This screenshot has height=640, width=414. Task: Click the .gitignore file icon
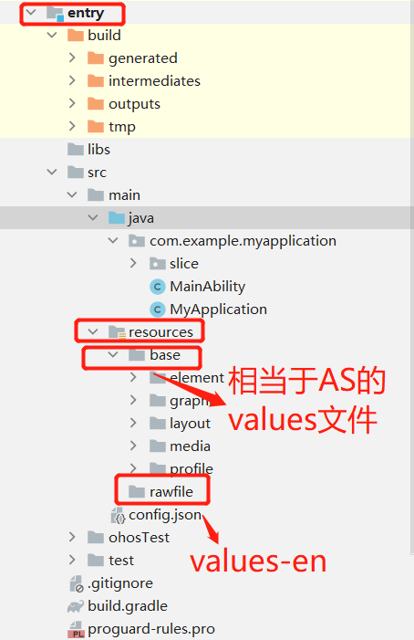point(77,583)
